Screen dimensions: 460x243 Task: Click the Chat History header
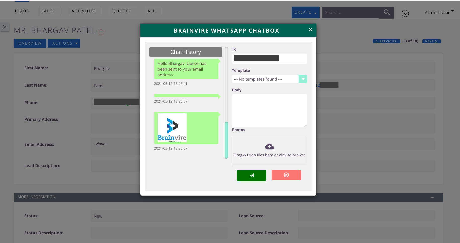pos(186,52)
